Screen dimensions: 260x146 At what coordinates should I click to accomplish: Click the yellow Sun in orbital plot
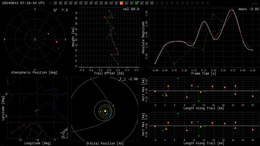coord(105,111)
